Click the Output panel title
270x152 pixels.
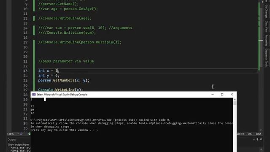point(11,139)
